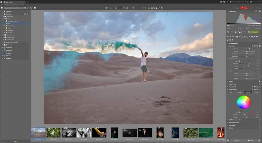This screenshot has width=262, height=143.
Task: Click the Browser button in top toolbar
Action: 109,8
